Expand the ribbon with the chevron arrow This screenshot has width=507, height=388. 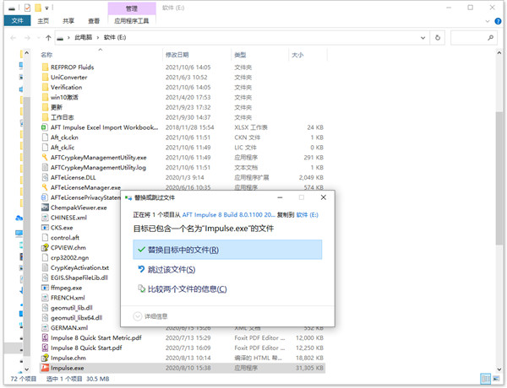click(x=488, y=19)
